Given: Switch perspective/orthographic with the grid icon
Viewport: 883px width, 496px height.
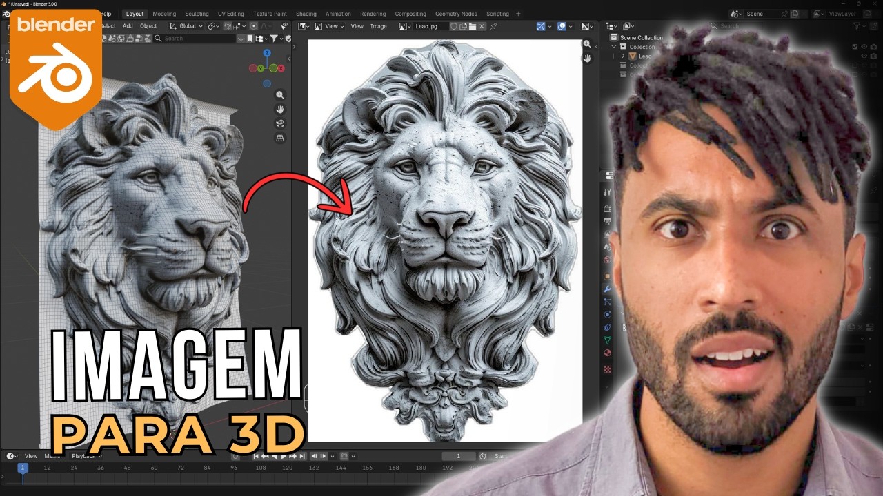Looking at the screenshot, I should point(280,138).
